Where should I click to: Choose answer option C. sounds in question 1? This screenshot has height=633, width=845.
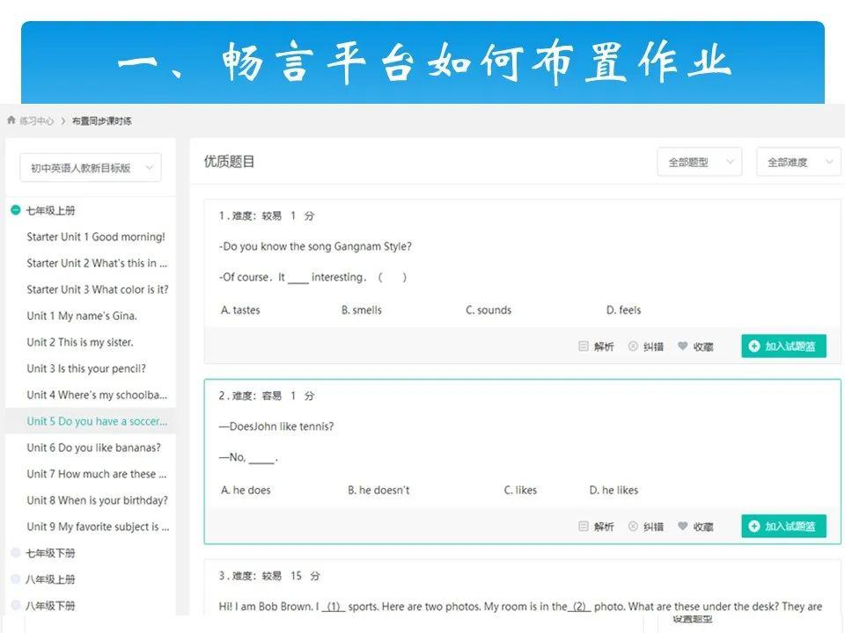489,310
